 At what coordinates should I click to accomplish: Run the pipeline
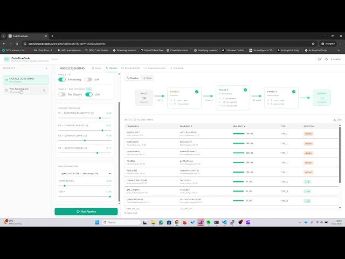pos(86,212)
